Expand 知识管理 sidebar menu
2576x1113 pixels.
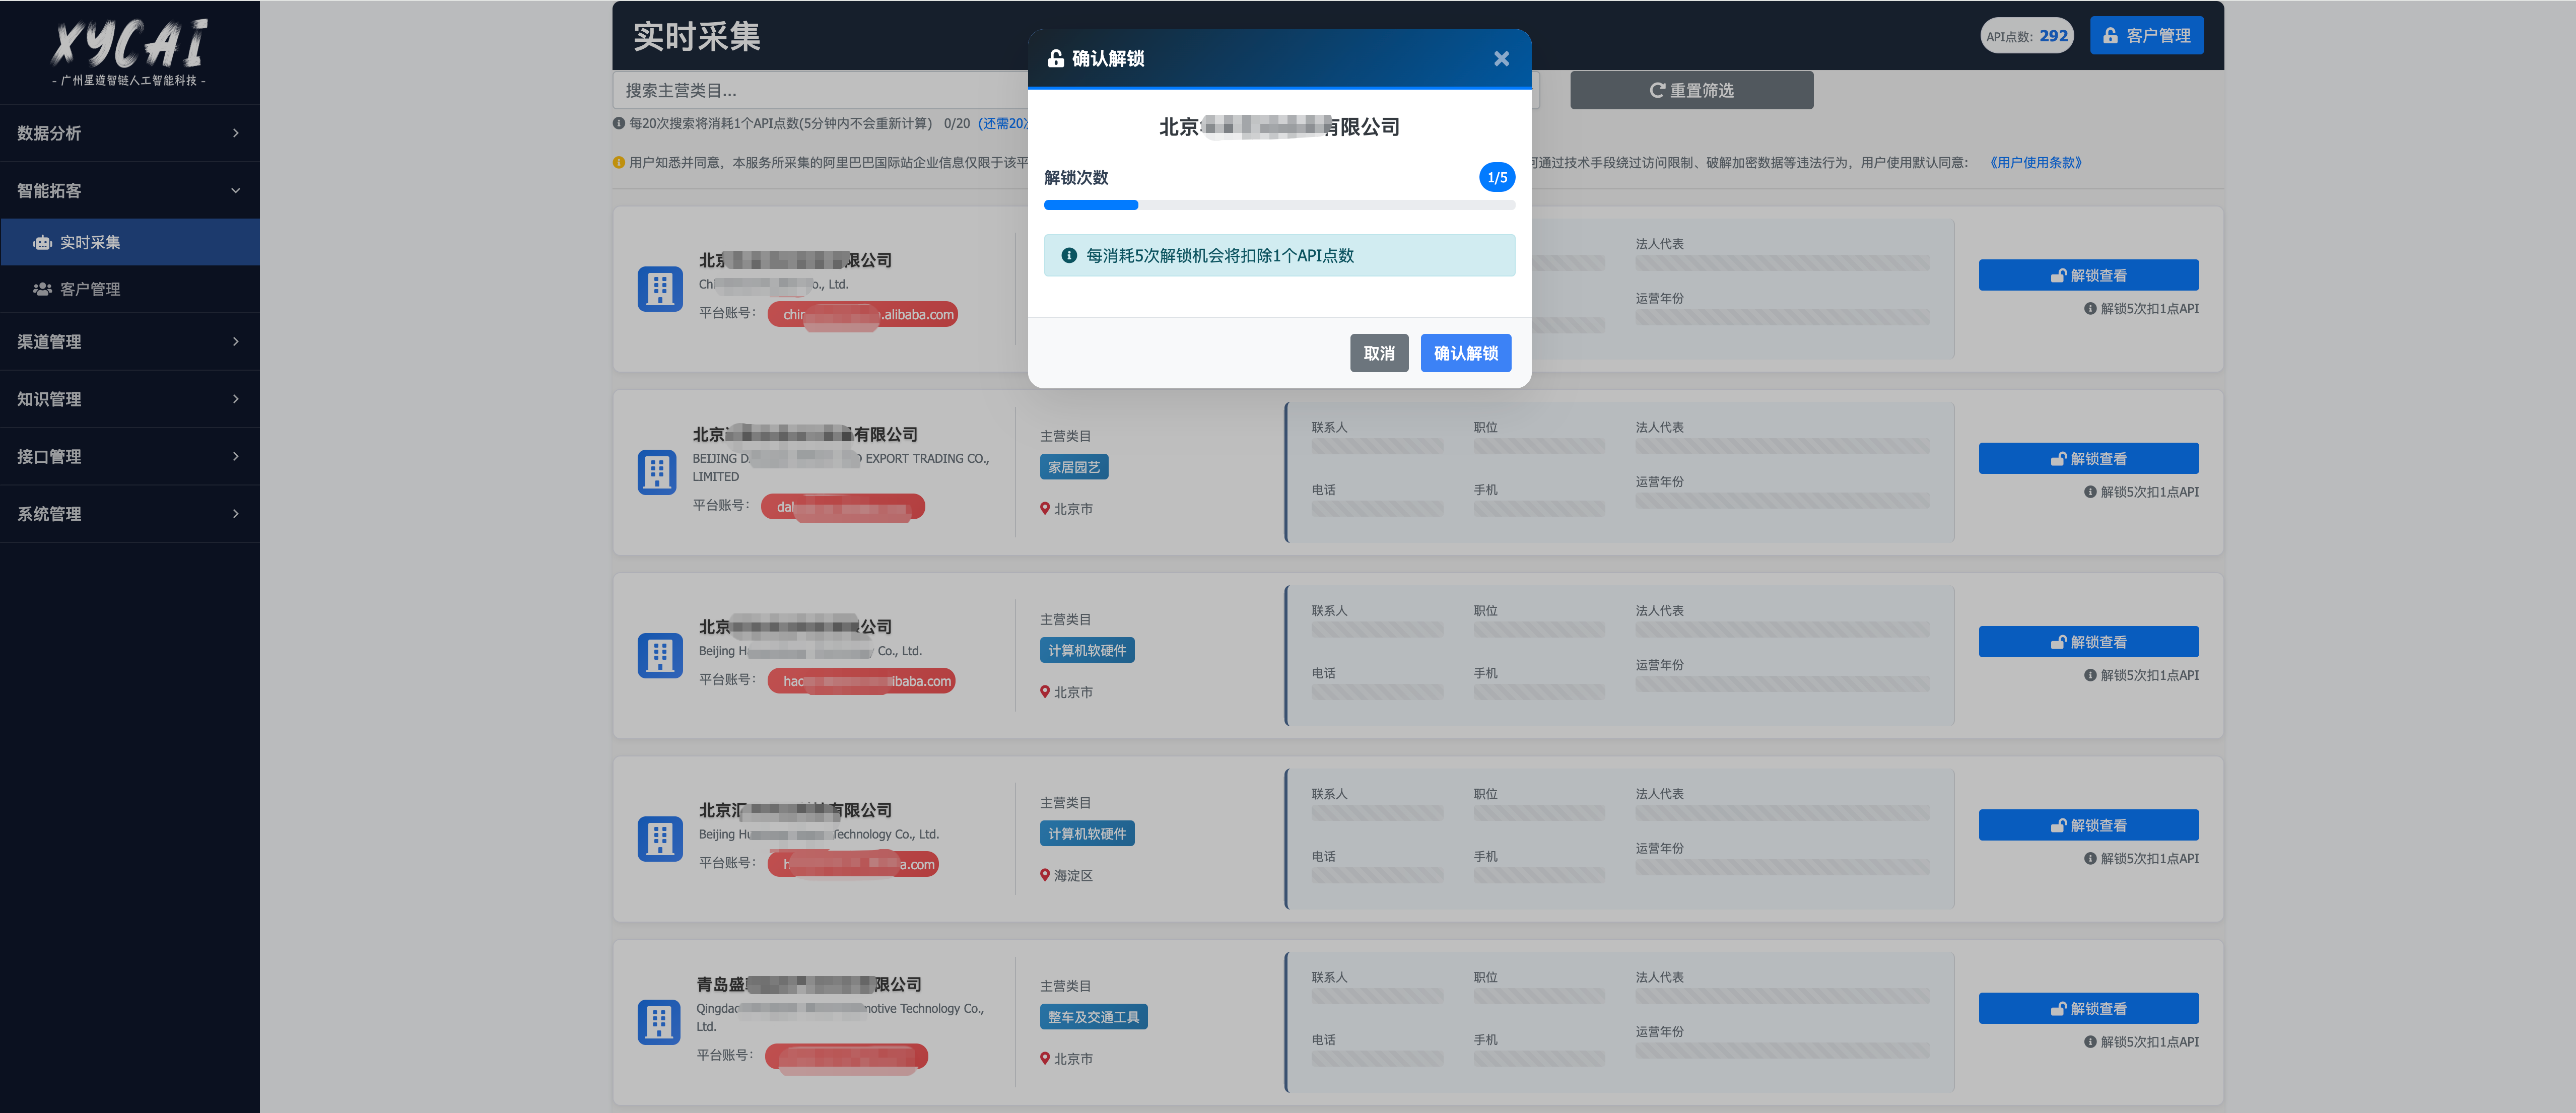130,399
